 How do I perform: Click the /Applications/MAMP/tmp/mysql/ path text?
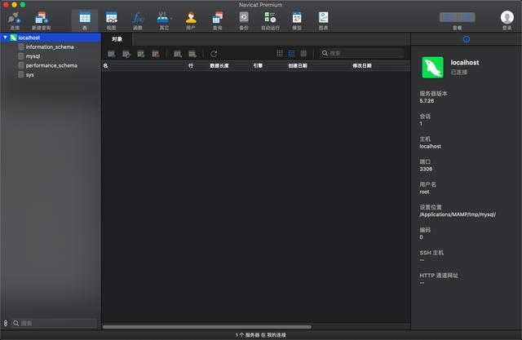click(458, 214)
